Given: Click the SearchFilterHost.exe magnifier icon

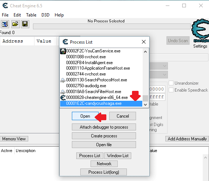Looking at the screenshot, I should [x=63, y=92].
